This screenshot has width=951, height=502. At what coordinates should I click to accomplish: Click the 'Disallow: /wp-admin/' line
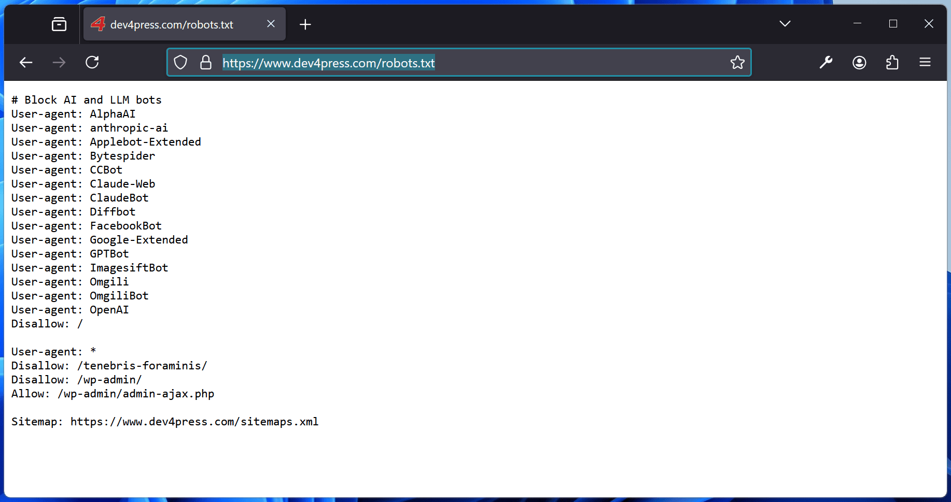click(x=77, y=380)
